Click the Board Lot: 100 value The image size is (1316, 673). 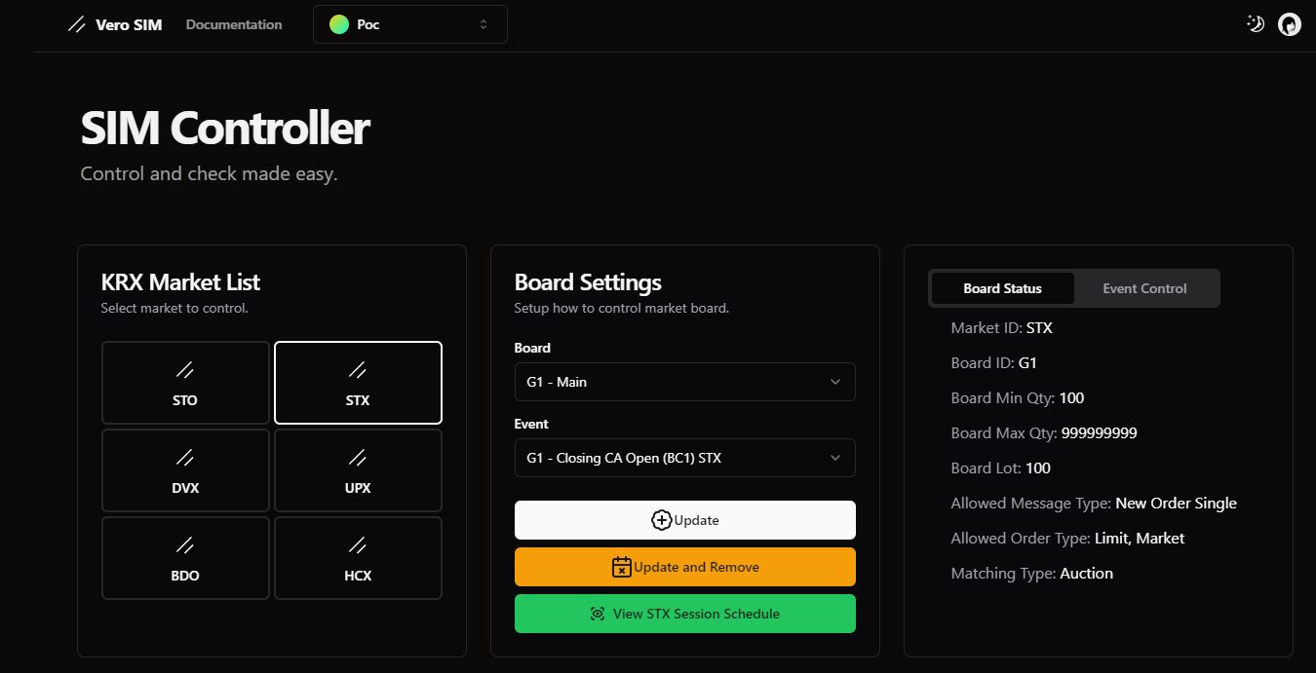pyautogui.click(x=1038, y=468)
